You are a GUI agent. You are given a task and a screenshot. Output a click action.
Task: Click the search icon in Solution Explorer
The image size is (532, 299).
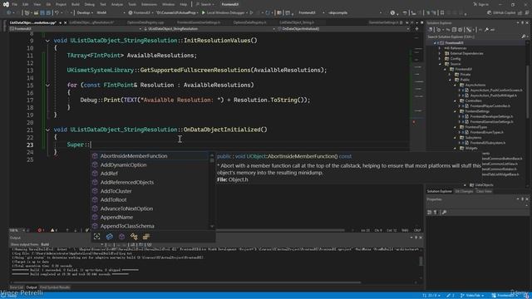523,37
